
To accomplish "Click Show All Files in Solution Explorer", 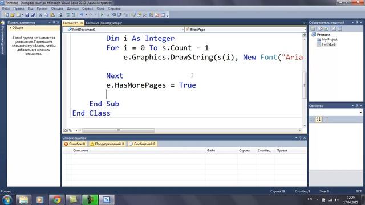I will [x=321, y=29].
